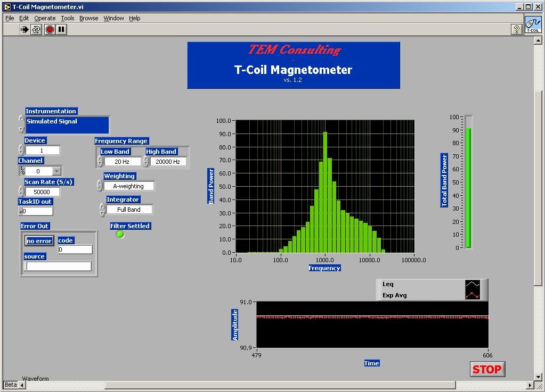This screenshot has width=545, height=392.
Task: Click the Device value stepper
Action: 21,150
